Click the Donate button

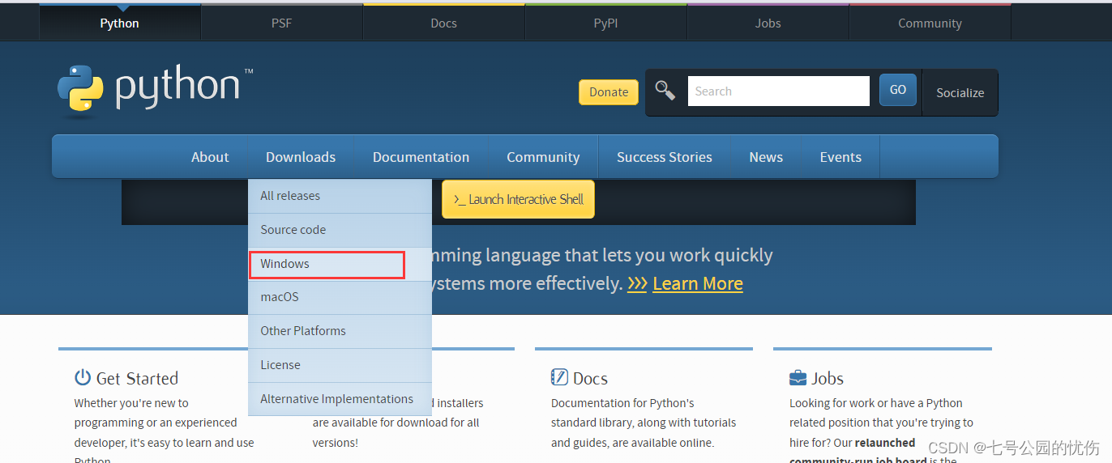click(609, 92)
